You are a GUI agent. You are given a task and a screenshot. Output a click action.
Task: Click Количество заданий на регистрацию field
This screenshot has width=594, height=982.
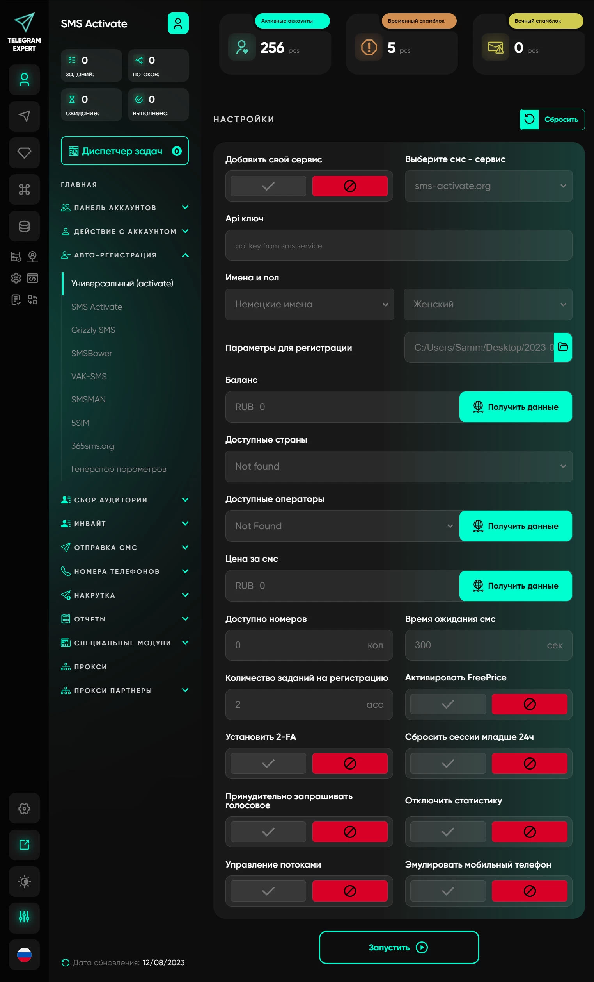[x=309, y=705]
